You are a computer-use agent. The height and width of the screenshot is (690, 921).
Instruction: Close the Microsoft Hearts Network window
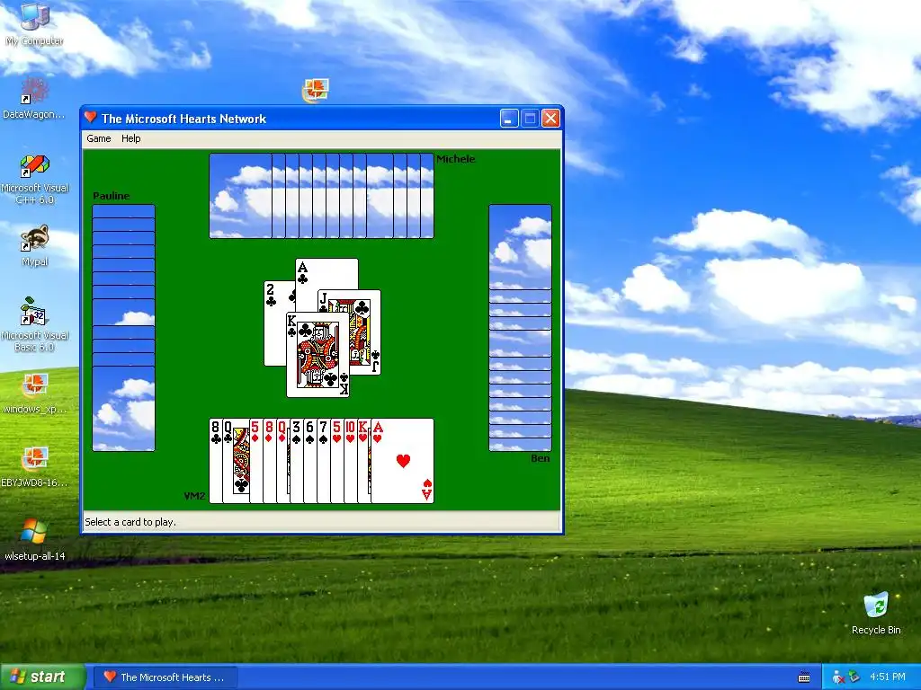coord(550,119)
